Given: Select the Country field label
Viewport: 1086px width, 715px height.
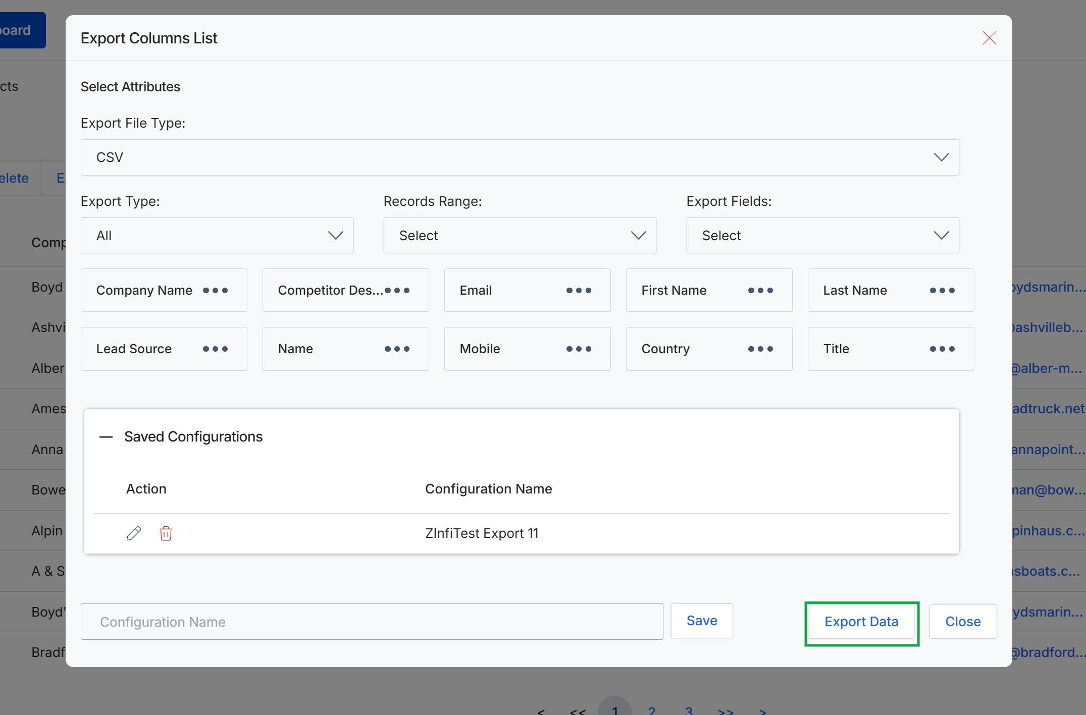Looking at the screenshot, I should 665,349.
